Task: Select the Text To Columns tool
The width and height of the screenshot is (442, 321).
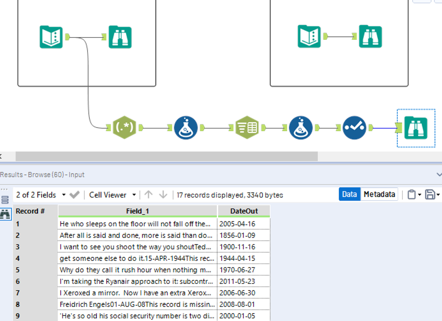Action: pyautogui.click(x=247, y=128)
